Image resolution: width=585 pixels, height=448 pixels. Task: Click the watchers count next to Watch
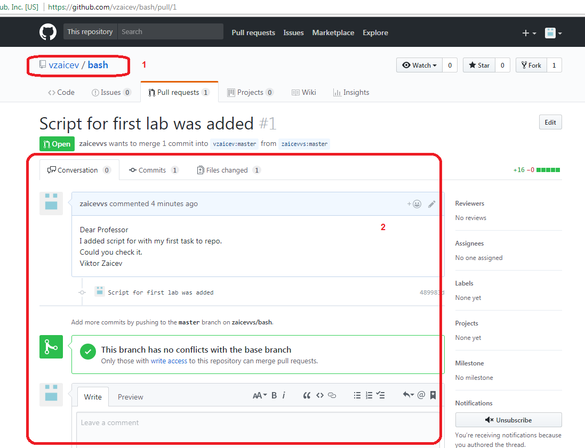(x=450, y=65)
